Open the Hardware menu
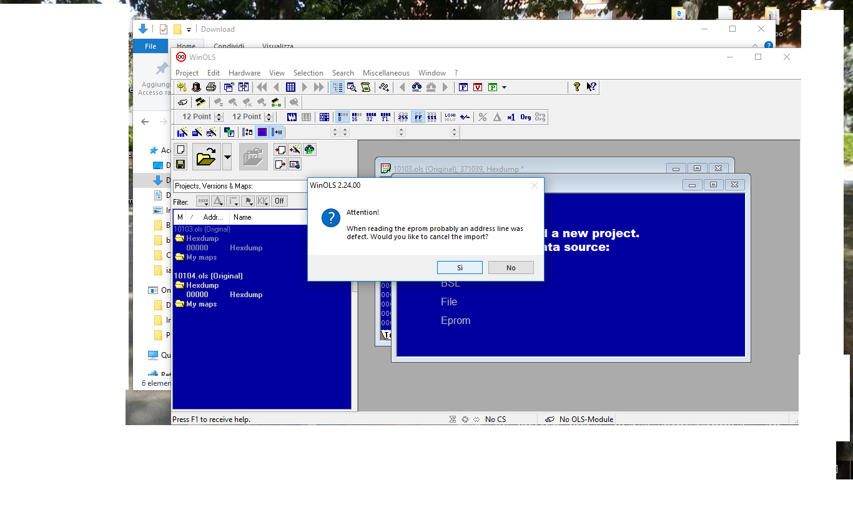The width and height of the screenshot is (853, 520). click(x=244, y=73)
